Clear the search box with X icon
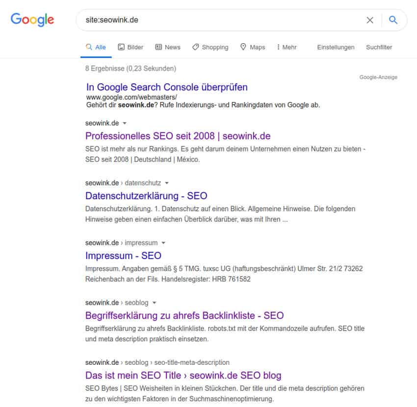Image resolution: width=417 pixels, height=407 pixels. click(370, 20)
